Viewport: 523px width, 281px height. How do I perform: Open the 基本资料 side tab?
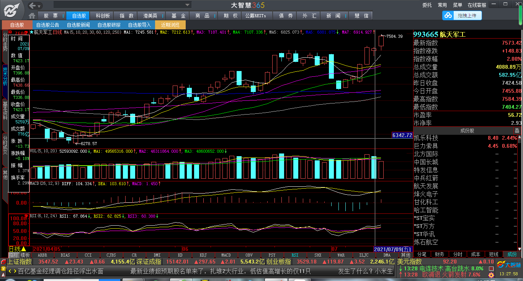[5, 110]
